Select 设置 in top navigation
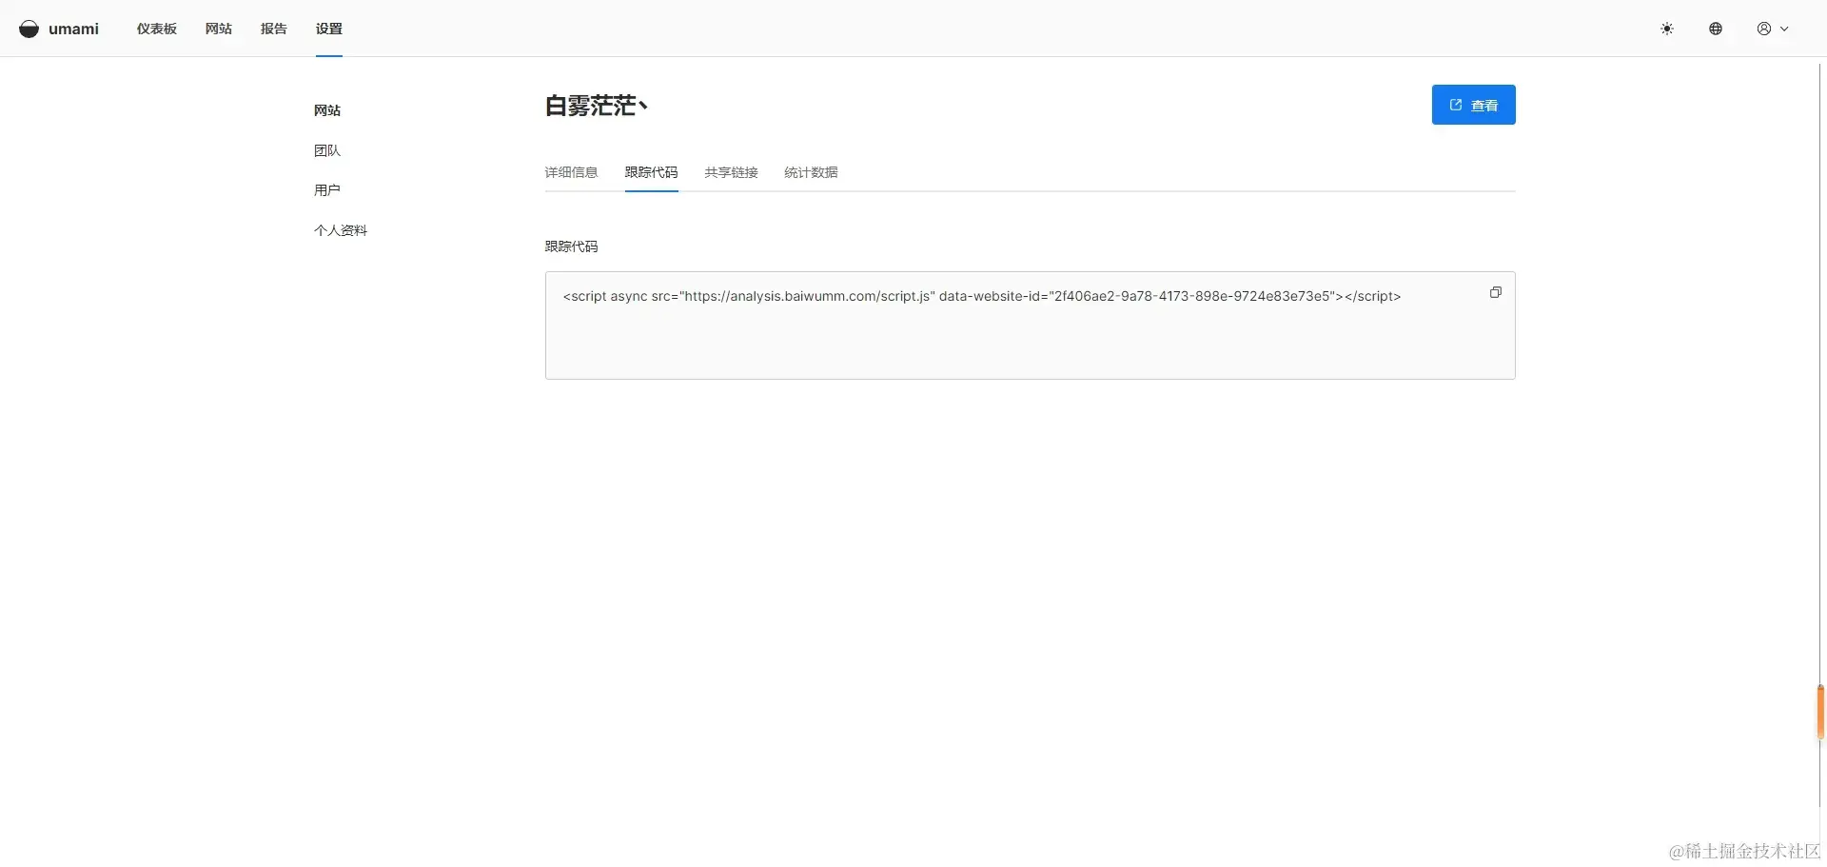The image size is (1827, 867). click(x=329, y=29)
